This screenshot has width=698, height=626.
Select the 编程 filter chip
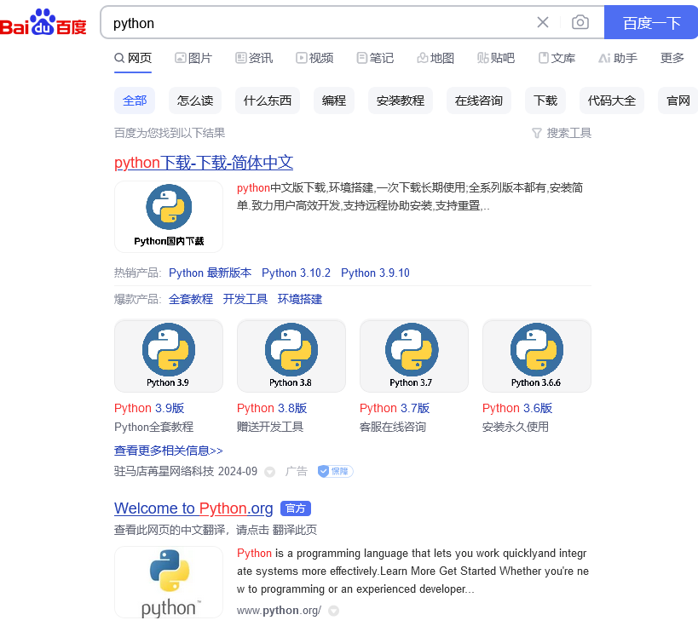333,101
